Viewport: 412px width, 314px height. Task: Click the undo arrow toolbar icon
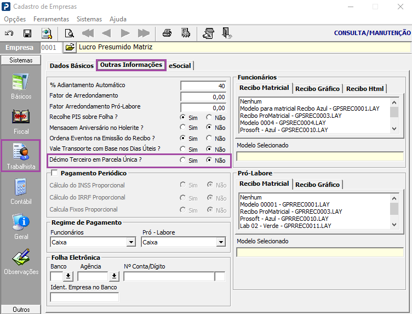point(9,33)
